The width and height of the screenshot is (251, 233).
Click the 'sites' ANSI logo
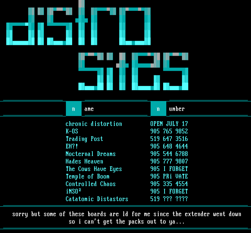pyautogui.click(x=133, y=71)
